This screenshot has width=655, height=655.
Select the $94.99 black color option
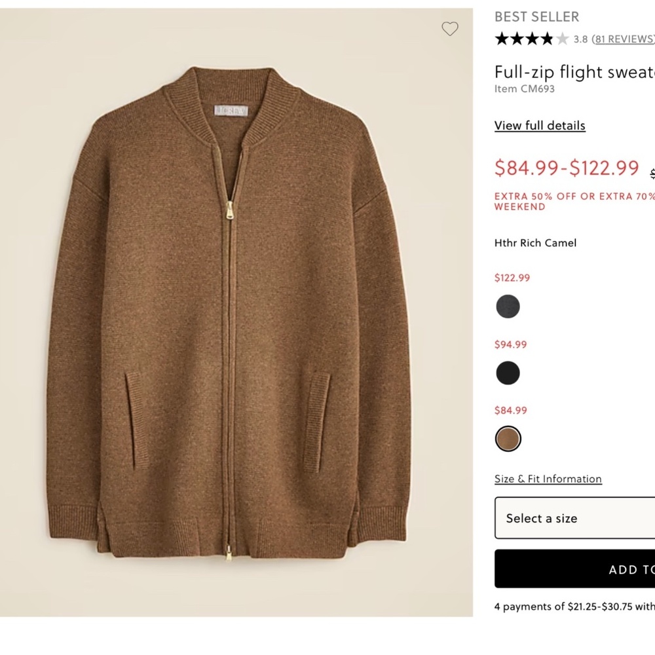[508, 373]
